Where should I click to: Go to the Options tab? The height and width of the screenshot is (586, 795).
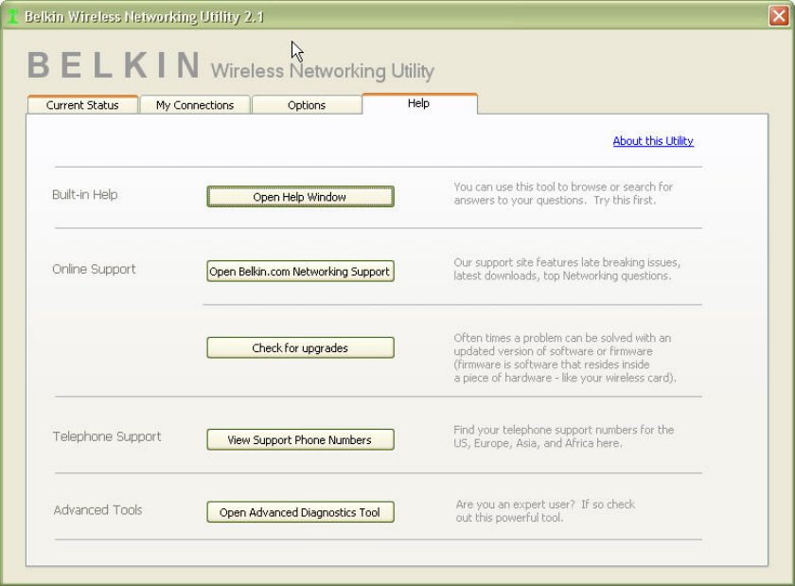pyautogui.click(x=307, y=105)
